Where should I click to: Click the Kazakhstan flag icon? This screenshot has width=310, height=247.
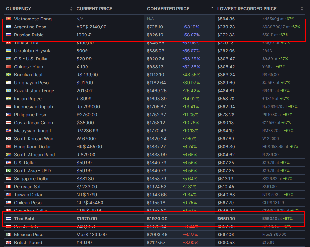click(9, 90)
